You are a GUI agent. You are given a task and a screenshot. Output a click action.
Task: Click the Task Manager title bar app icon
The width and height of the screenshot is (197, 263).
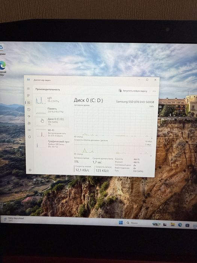point(29,80)
